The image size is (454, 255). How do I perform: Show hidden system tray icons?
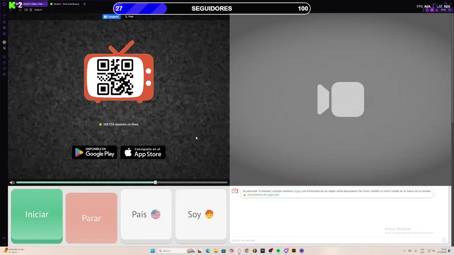point(404,251)
